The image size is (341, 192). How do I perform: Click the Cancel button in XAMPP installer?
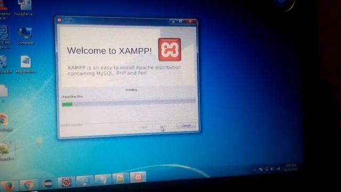(x=186, y=126)
